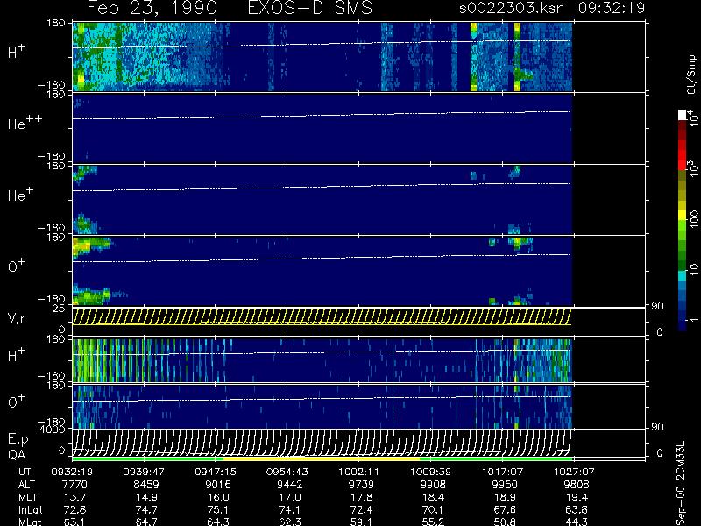Click the 'He+' panel label
The height and width of the screenshot is (526, 701).
[x=20, y=194]
